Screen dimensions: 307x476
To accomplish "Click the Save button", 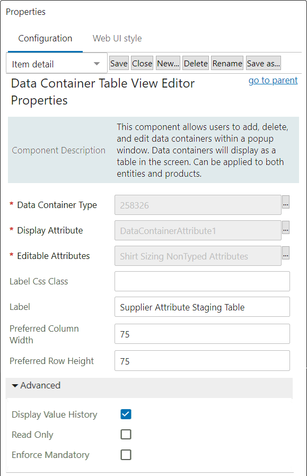I will coord(119,63).
